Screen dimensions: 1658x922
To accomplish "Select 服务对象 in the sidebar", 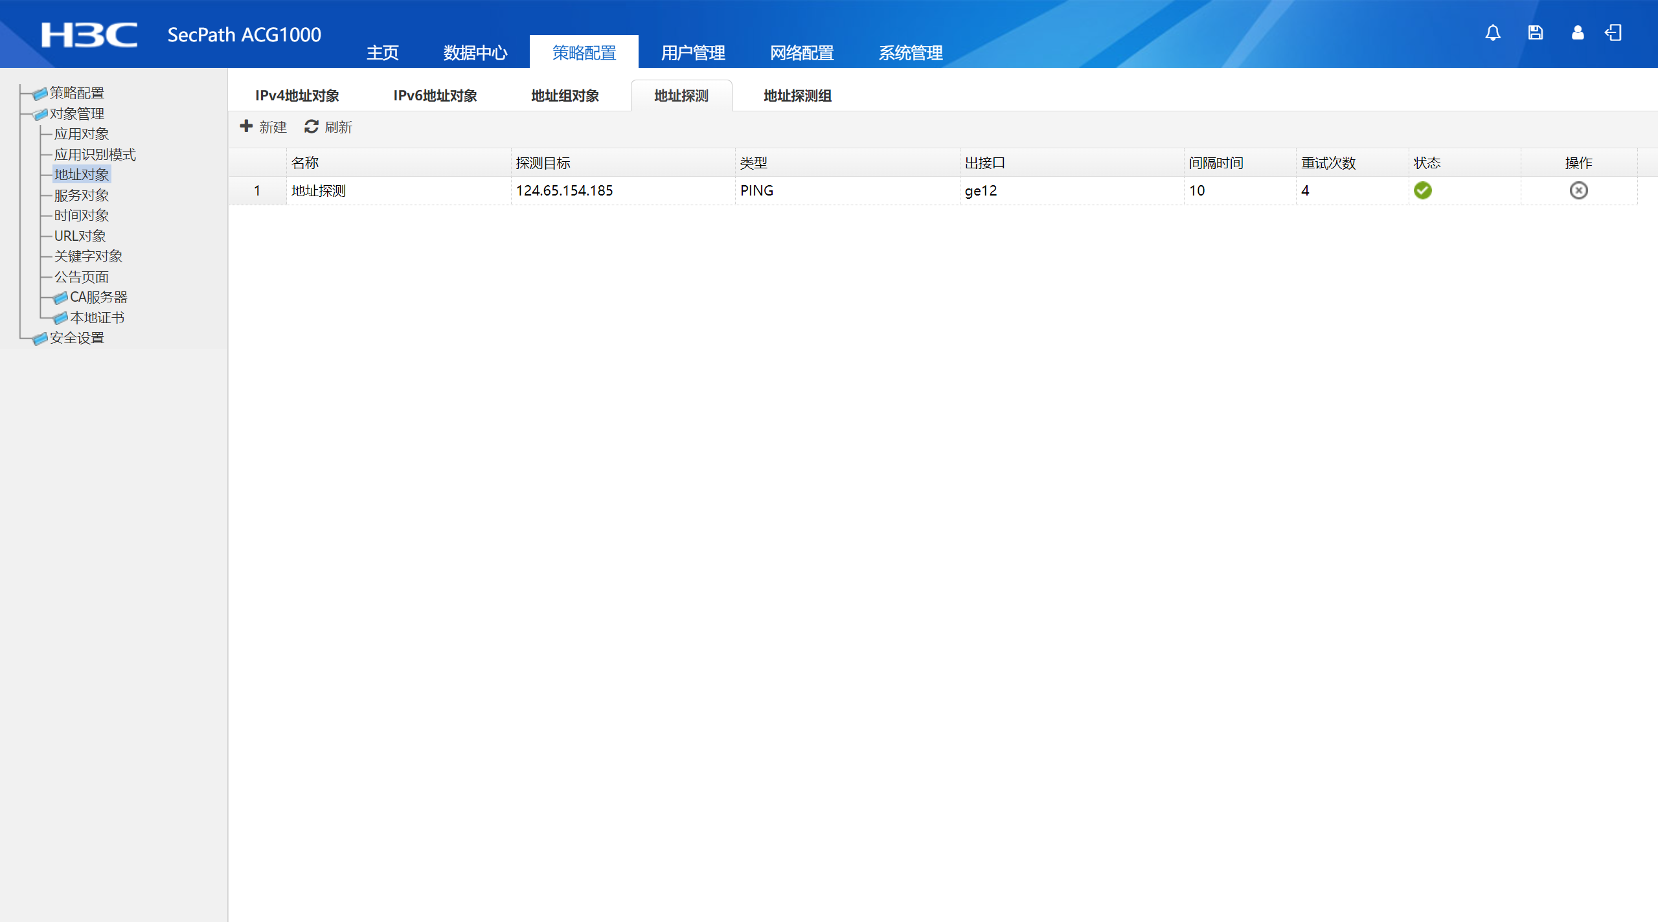I will point(82,195).
